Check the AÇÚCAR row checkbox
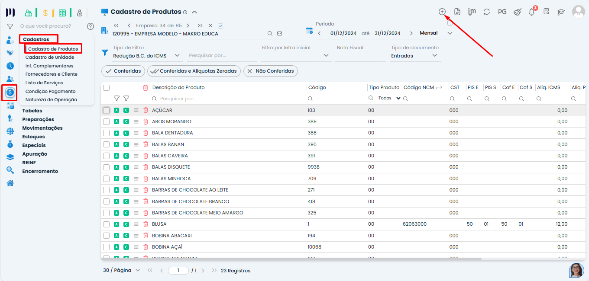Image resolution: width=589 pixels, height=281 pixels. click(106, 110)
